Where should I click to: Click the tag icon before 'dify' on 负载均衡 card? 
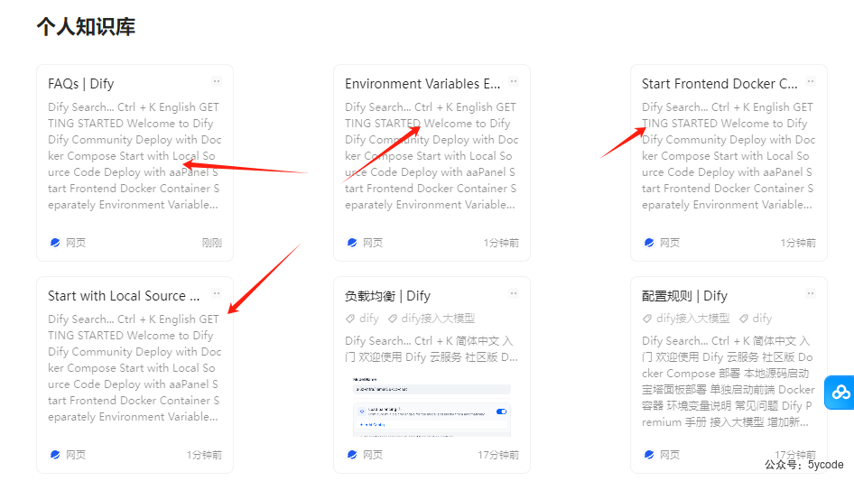pyautogui.click(x=350, y=319)
